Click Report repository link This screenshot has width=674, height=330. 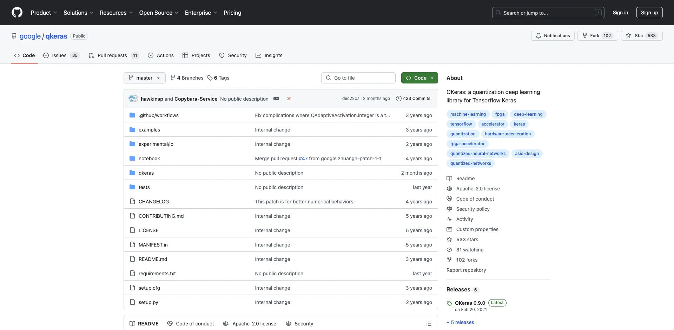tap(466, 270)
